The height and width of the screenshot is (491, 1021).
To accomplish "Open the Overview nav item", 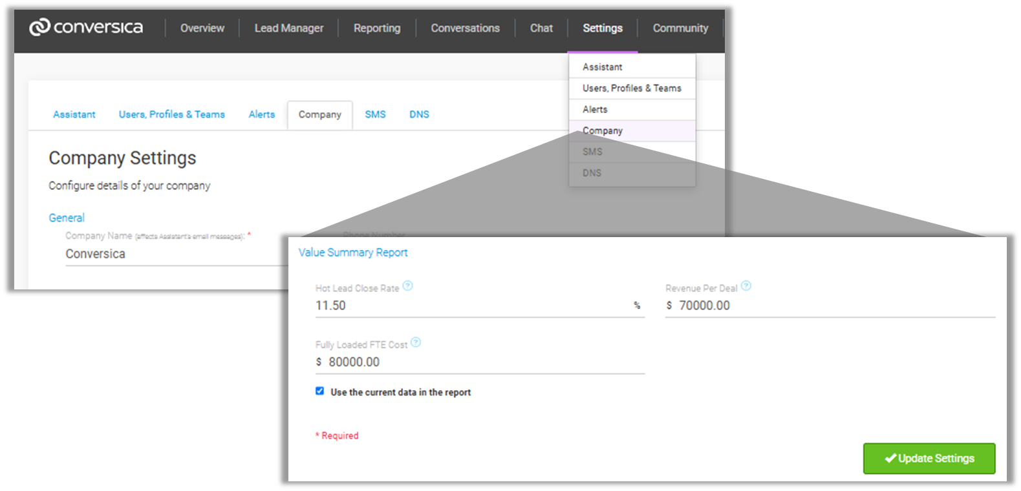I will pos(202,28).
